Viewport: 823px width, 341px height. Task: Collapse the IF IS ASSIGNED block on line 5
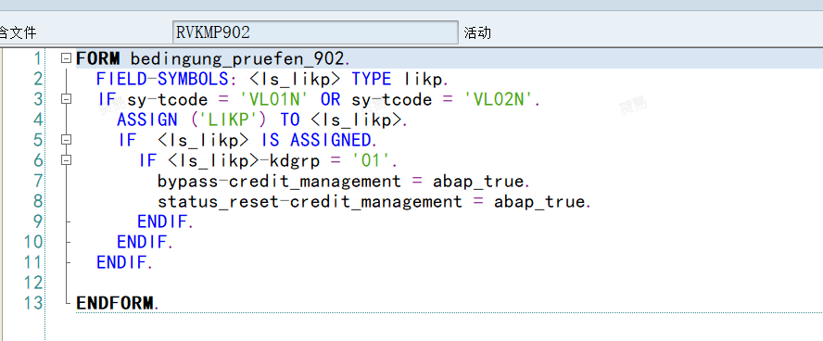tap(66, 140)
